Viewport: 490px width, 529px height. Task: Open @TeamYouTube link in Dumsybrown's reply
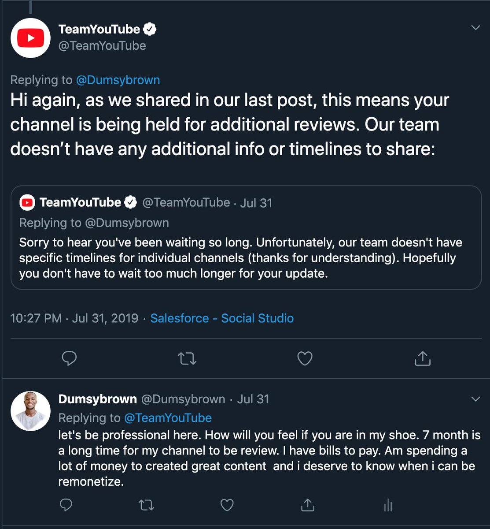[168, 418]
